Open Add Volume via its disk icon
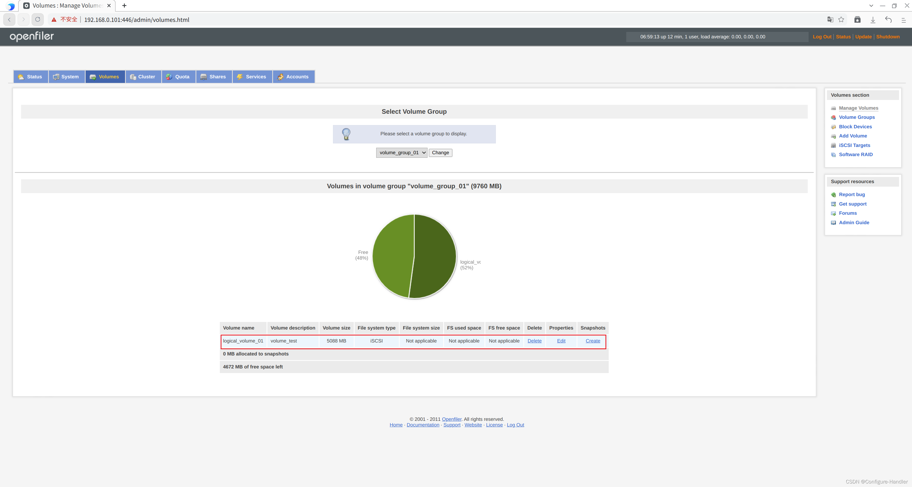This screenshot has width=912, height=487. pyautogui.click(x=834, y=136)
